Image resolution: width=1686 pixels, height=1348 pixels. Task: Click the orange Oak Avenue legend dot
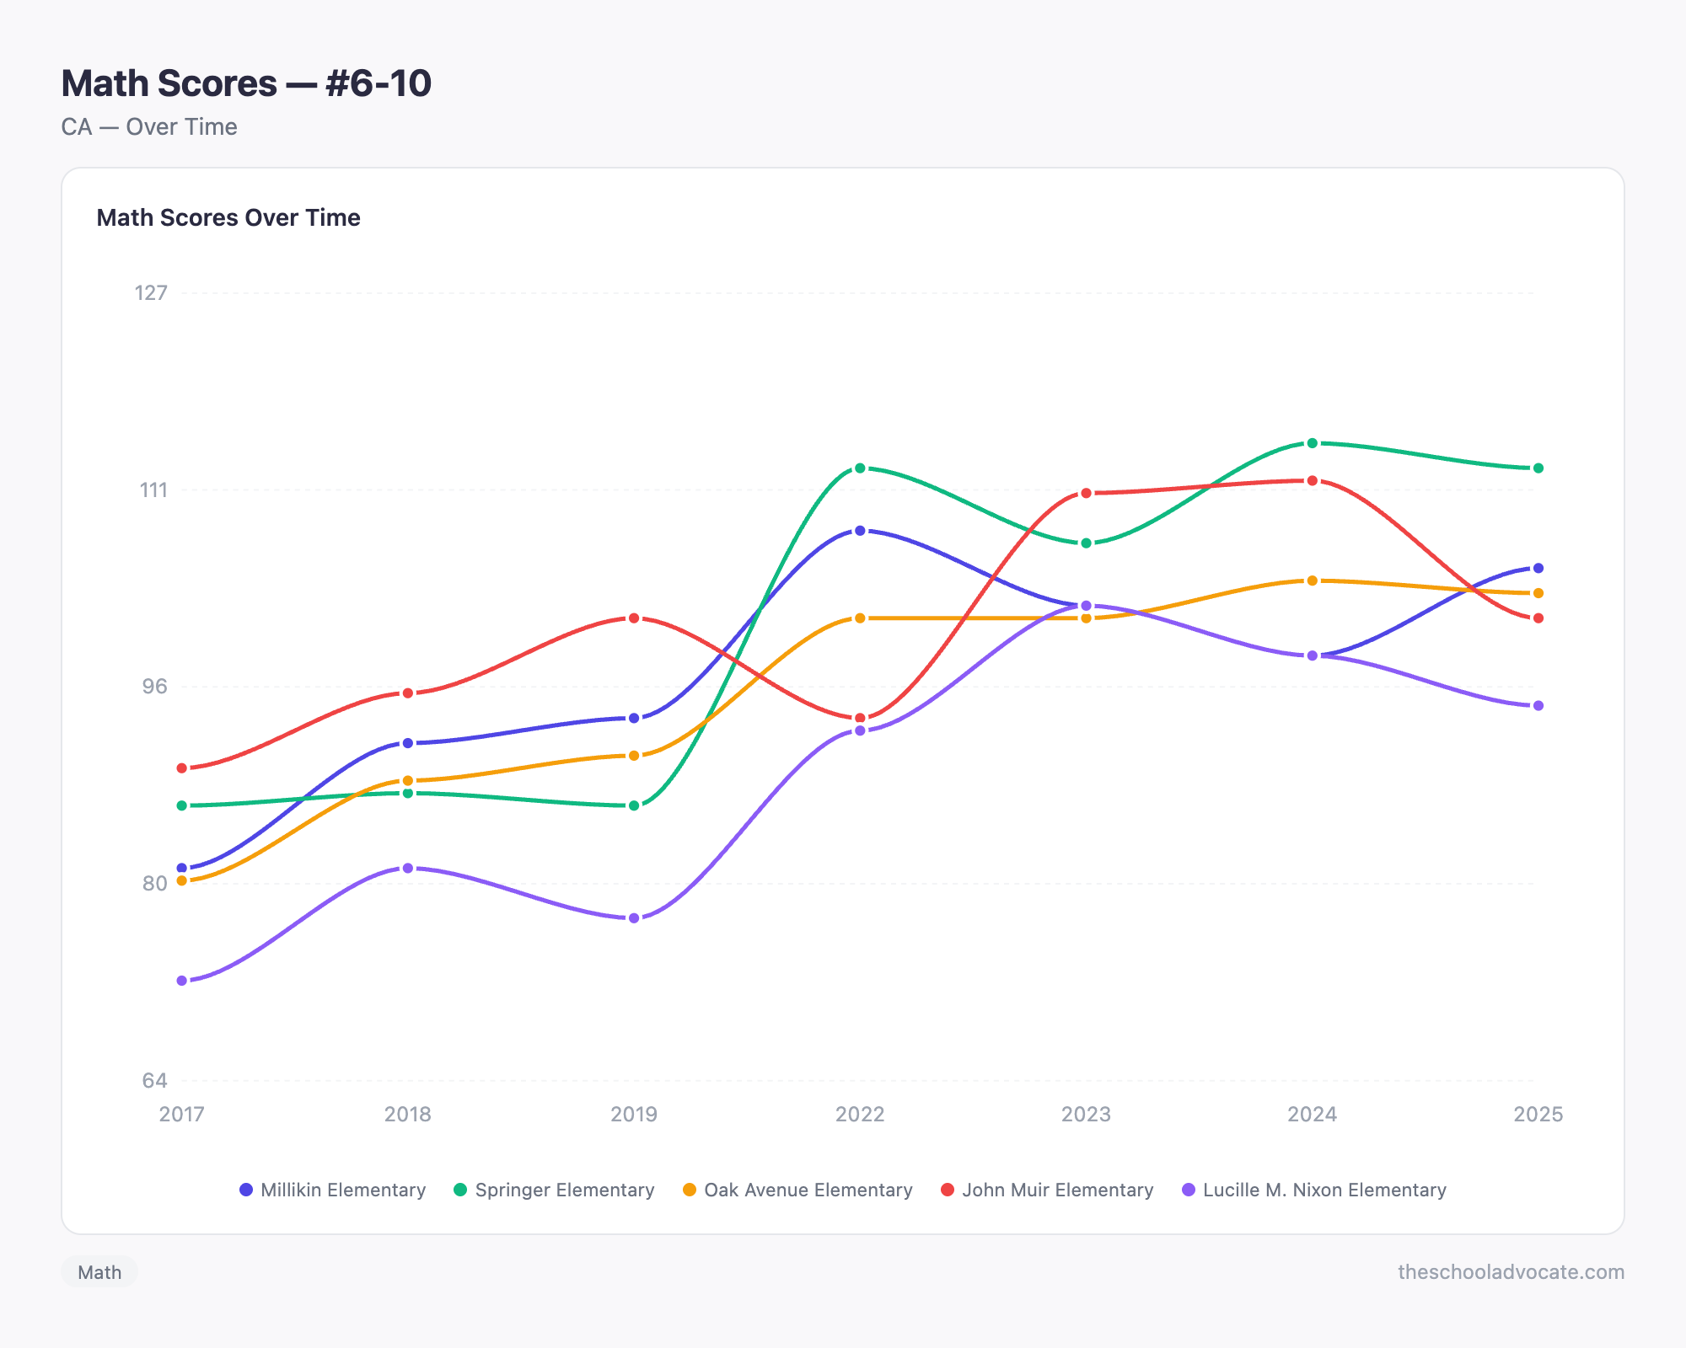[690, 1190]
